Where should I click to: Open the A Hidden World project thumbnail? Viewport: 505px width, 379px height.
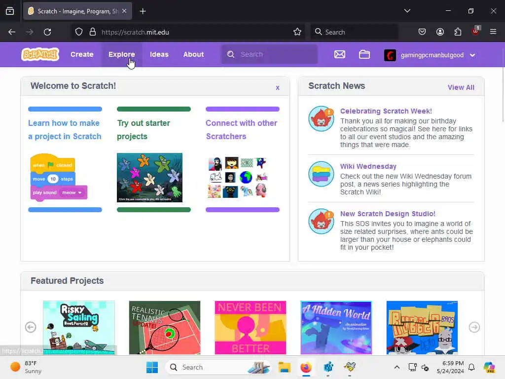tap(336, 328)
